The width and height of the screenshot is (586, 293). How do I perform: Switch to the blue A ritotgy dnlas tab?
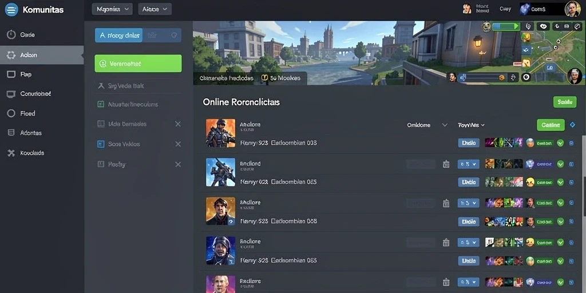118,35
